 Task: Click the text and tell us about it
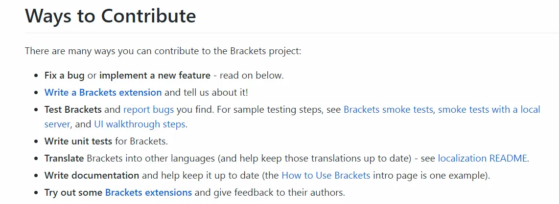207,92
